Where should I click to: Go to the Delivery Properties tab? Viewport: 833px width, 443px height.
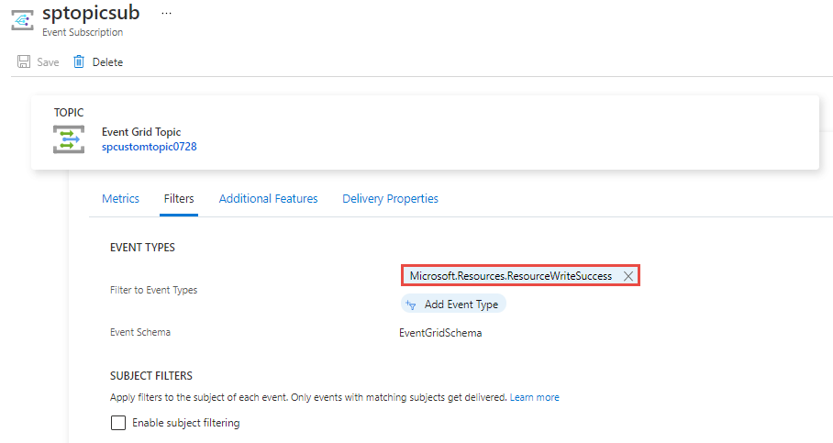[390, 198]
